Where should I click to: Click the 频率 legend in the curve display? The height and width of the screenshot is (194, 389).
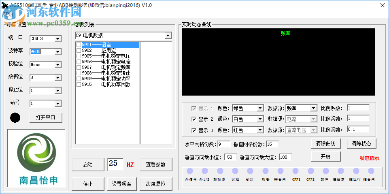coord(282,33)
